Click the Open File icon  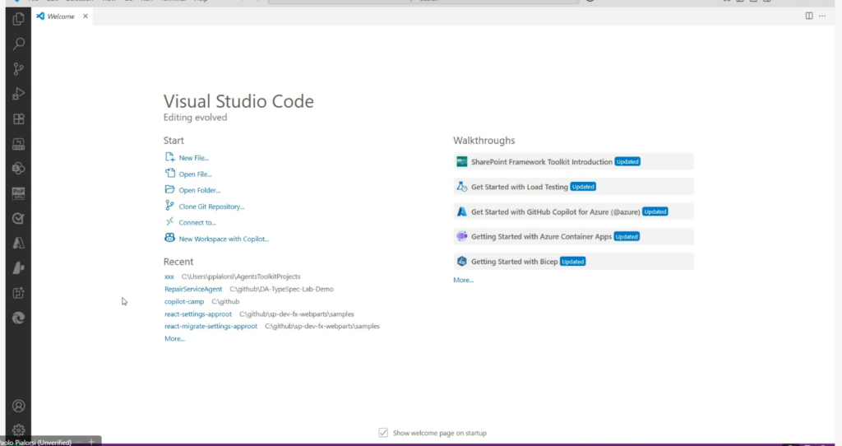[x=169, y=173]
